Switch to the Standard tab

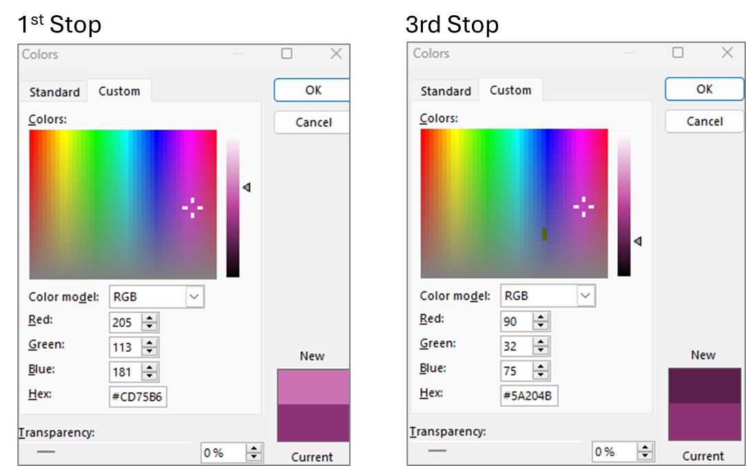(54, 92)
